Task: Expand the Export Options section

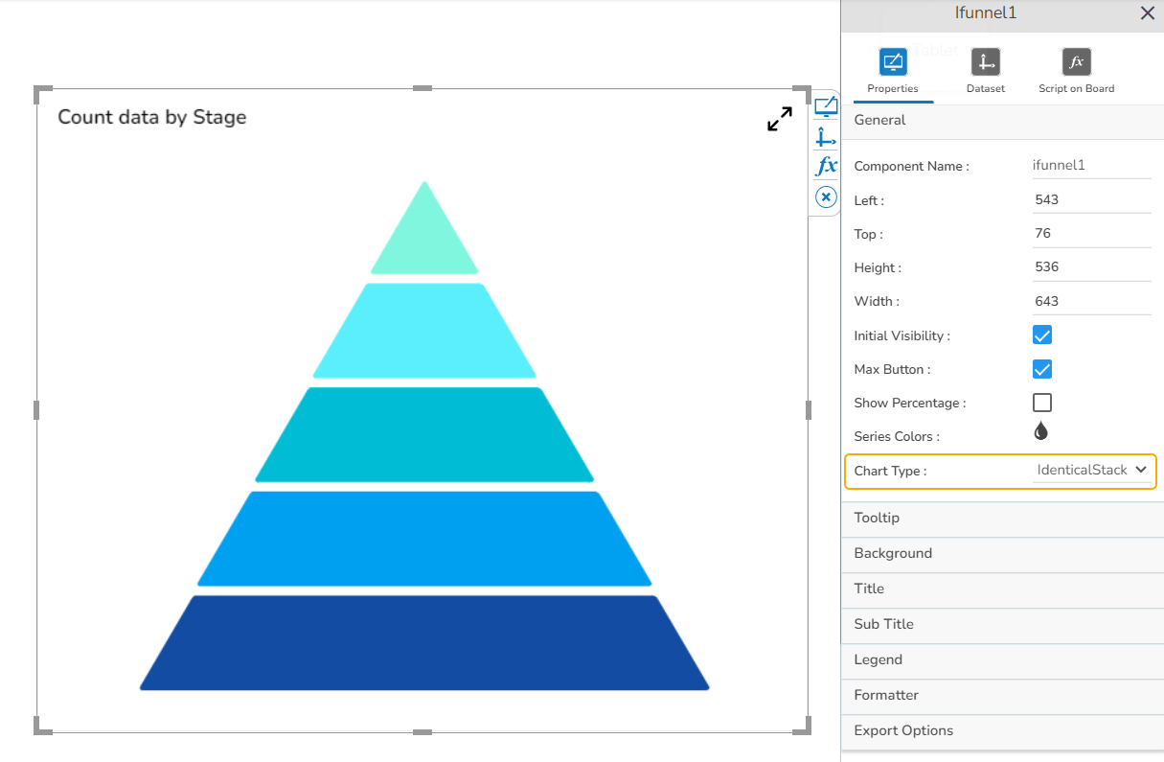Action: [x=1002, y=730]
